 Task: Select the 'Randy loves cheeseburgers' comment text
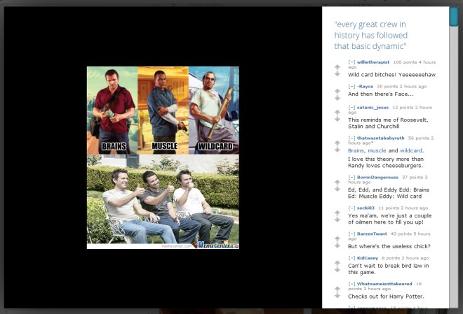[386, 162]
